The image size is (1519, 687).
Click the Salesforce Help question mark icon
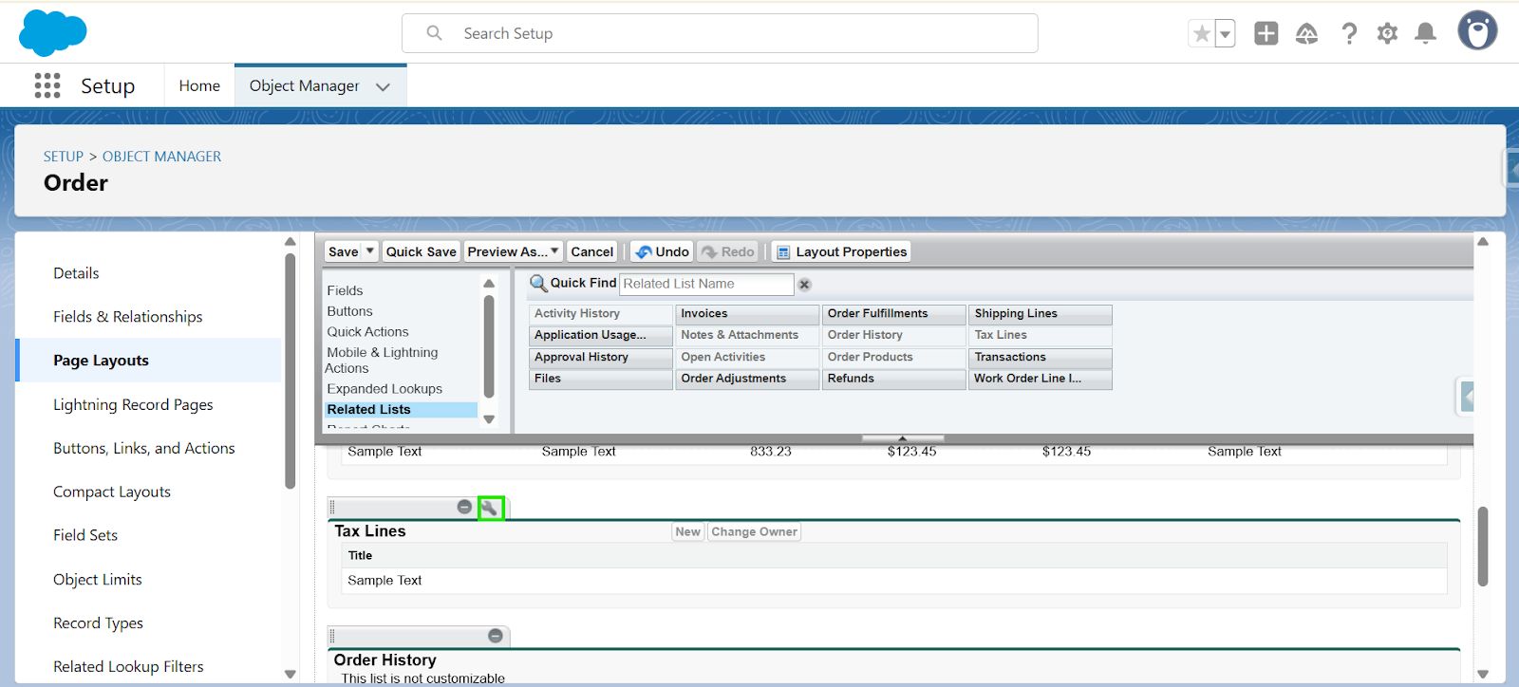pyautogui.click(x=1349, y=34)
